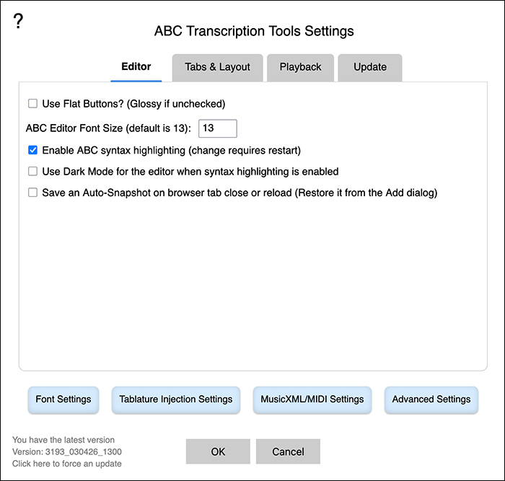The image size is (505, 481).
Task: Turn on Dark Mode for the editor
Action: [32, 172]
